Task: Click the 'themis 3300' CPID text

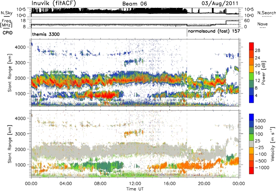Action: (46, 34)
